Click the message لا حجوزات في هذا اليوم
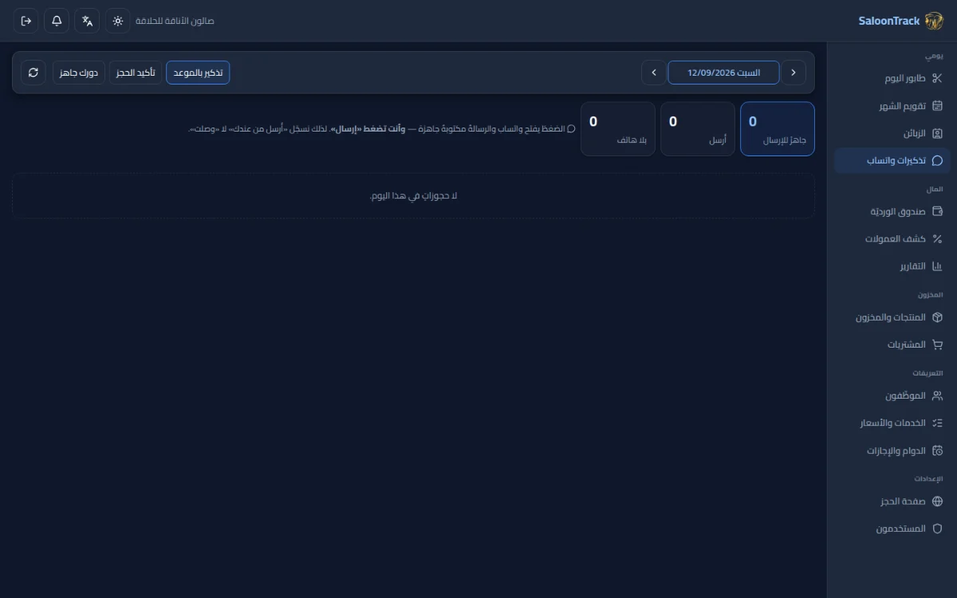Viewport: 957px width, 598px height. 414,195
